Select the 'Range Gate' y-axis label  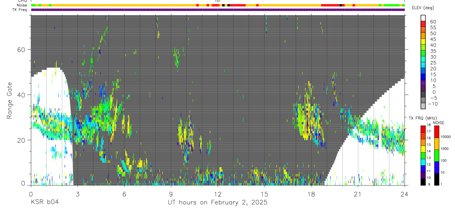[x=10, y=100]
